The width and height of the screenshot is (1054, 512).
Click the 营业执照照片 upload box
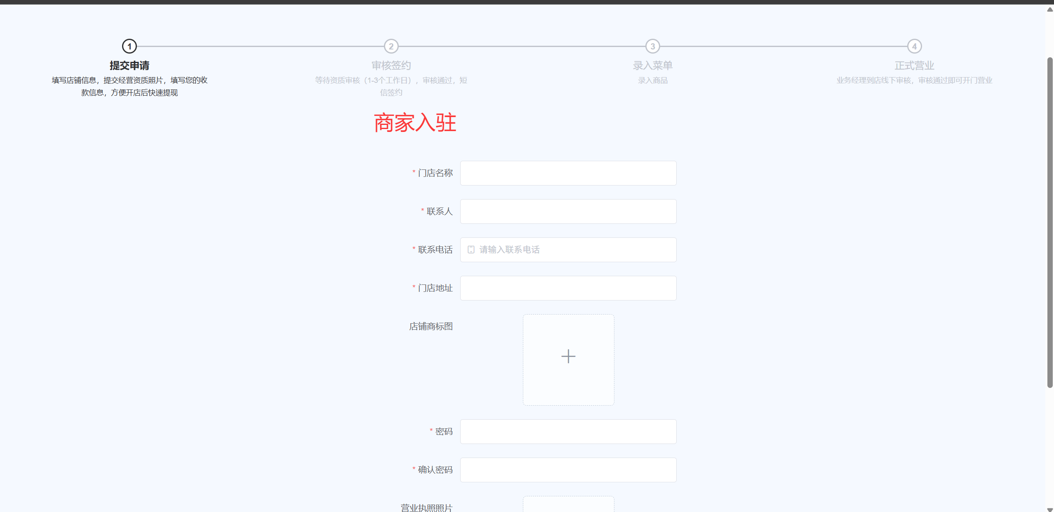point(568,505)
